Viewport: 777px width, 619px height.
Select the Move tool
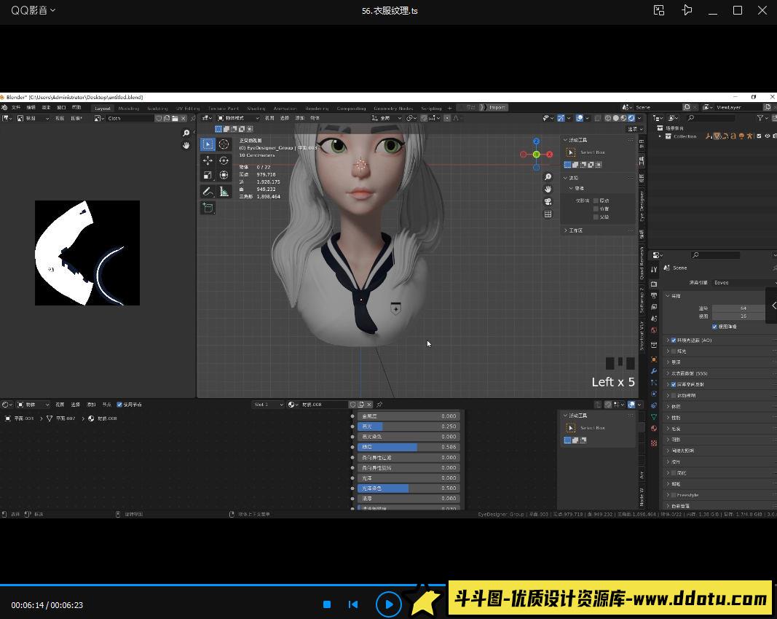pos(208,160)
